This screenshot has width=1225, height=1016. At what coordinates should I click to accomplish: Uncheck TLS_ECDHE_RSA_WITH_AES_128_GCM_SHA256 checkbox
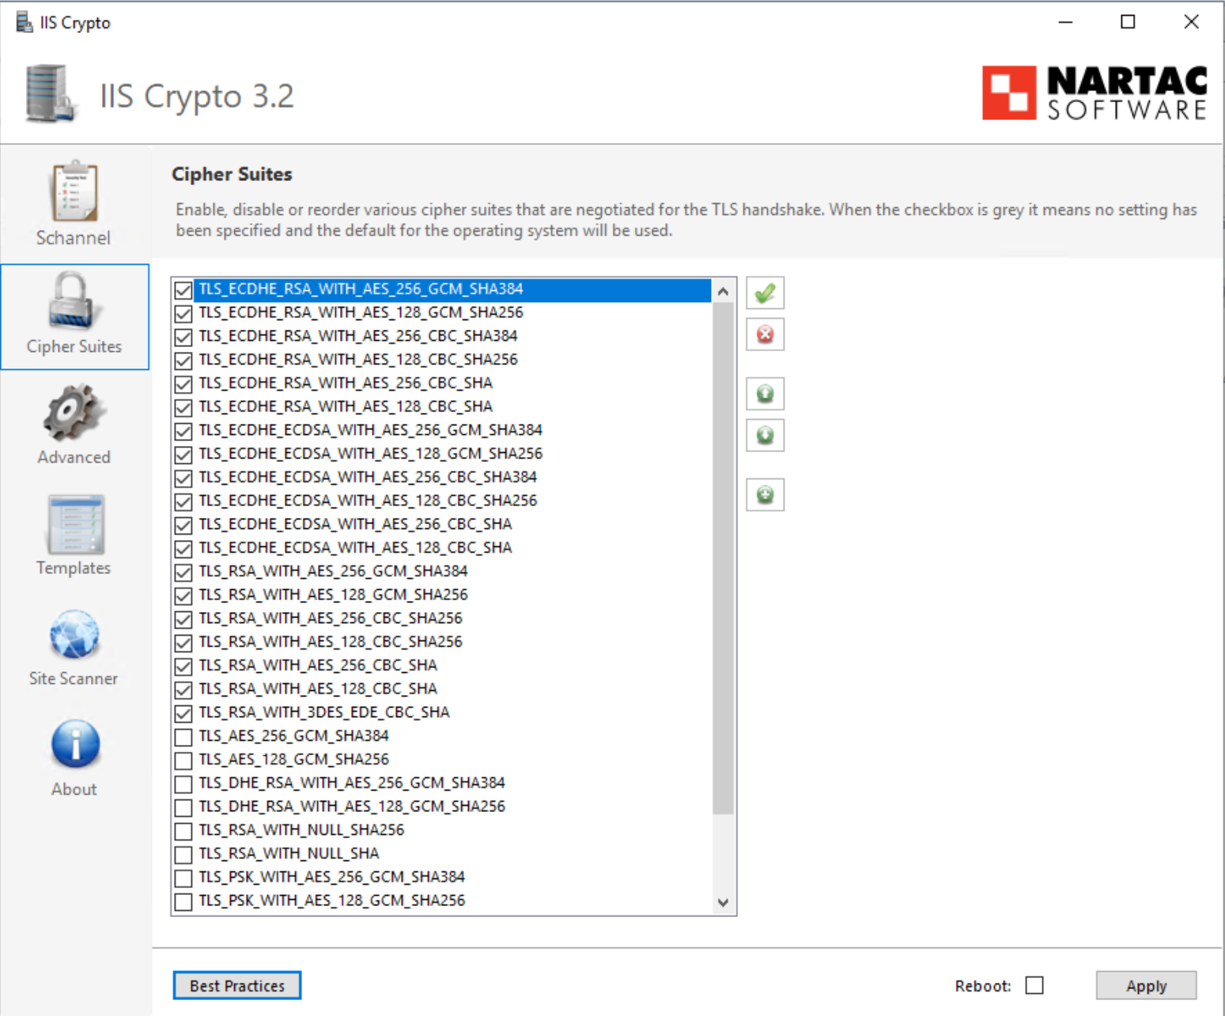pyautogui.click(x=183, y=314)
